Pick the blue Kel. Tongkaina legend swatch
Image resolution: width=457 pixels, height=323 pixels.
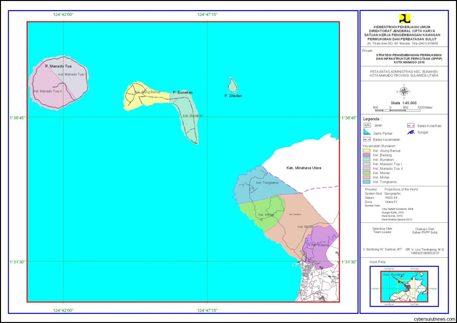click(x=366, y=182)
